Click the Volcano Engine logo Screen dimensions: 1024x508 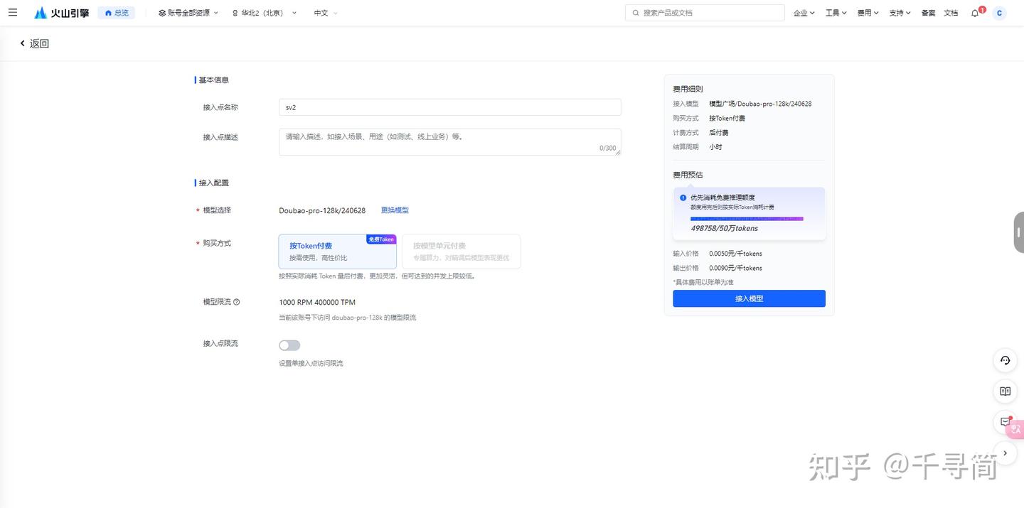62,13
